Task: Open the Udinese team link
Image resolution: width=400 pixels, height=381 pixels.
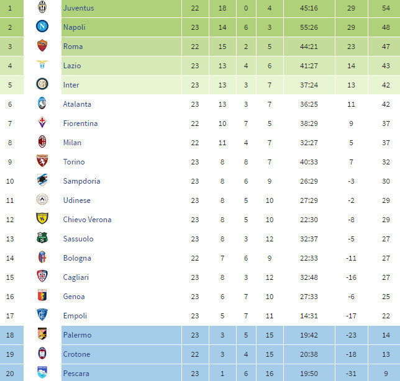Action: click(x=76, y=200)
